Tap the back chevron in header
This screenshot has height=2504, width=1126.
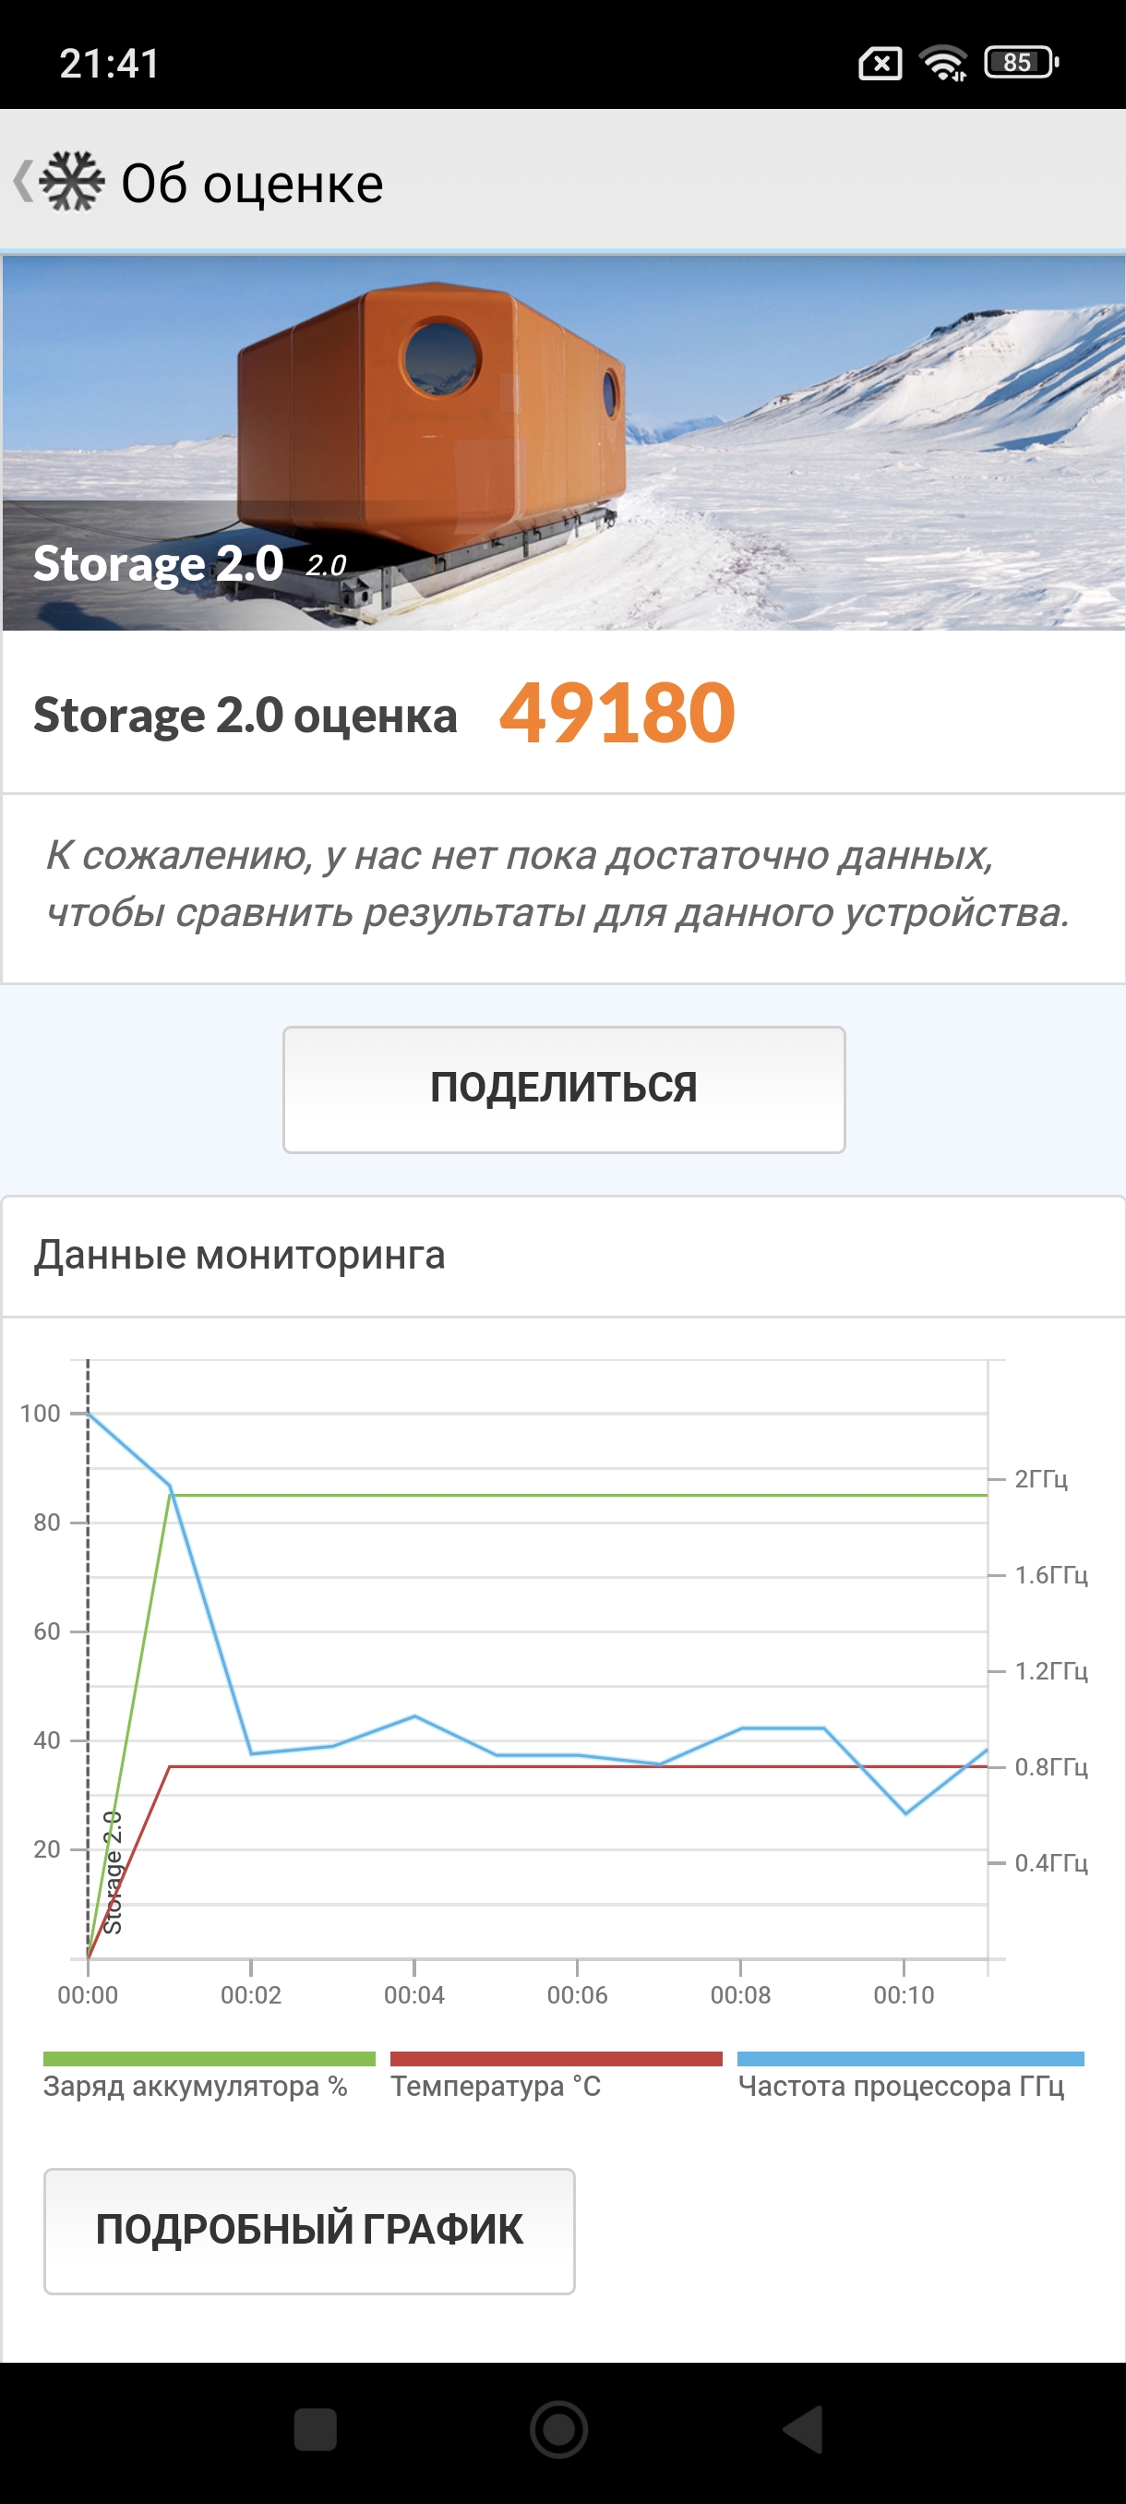[x=22, y=181]
